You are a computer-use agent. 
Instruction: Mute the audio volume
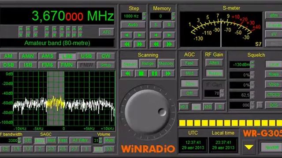point(109,140)
